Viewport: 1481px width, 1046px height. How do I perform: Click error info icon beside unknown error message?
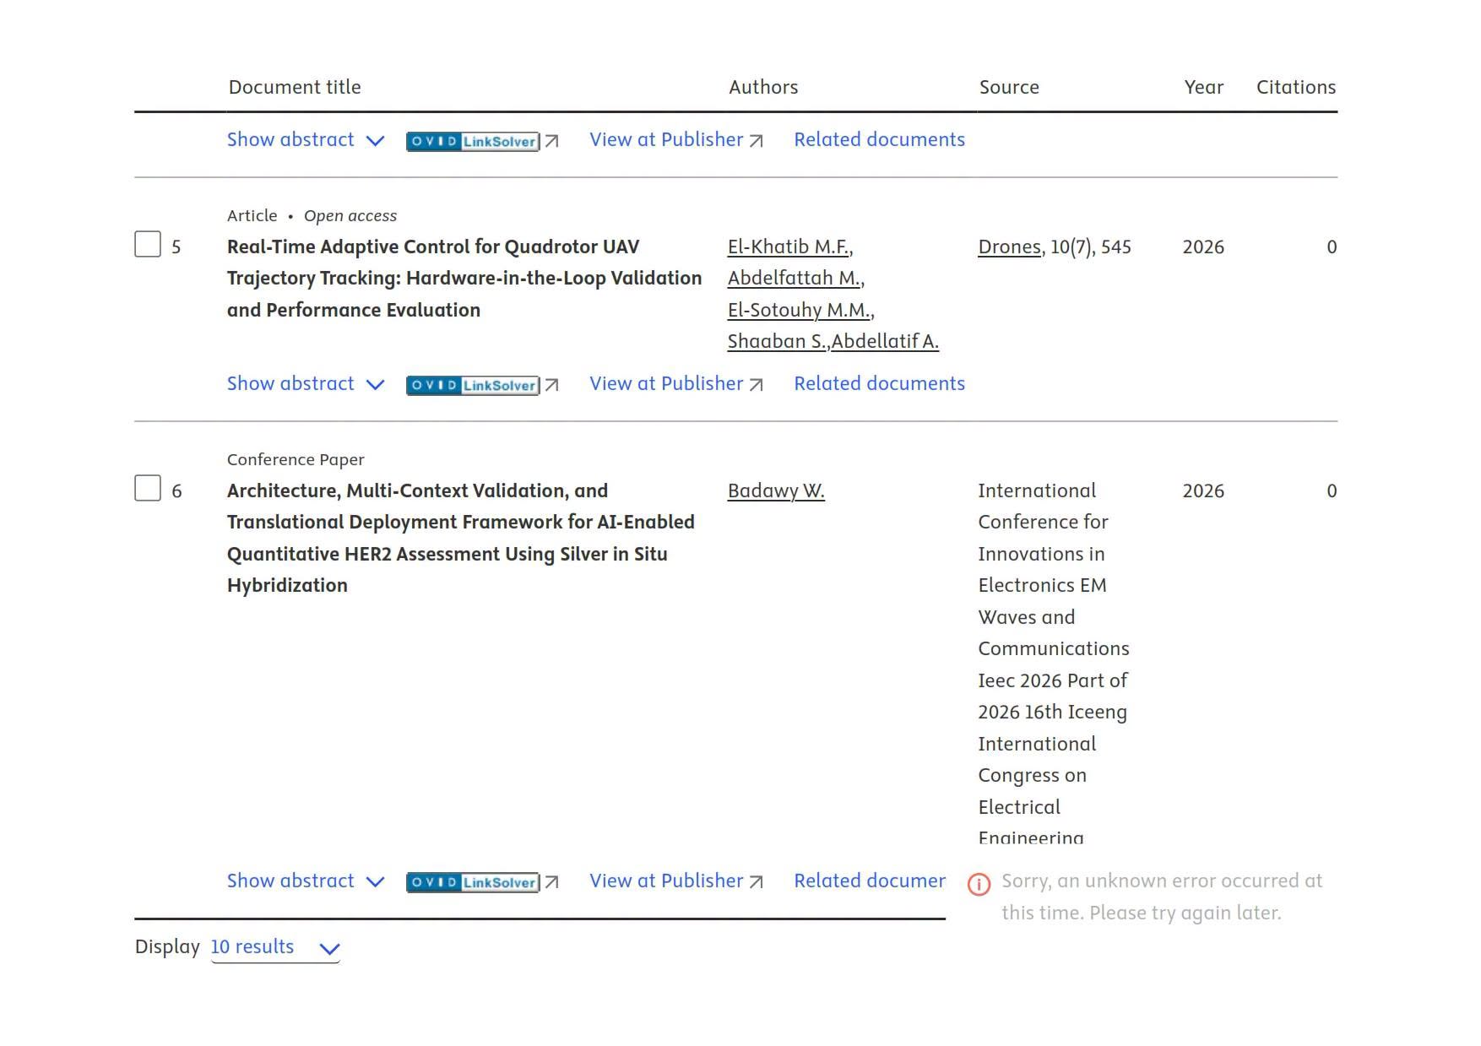[x=979, y=884]
